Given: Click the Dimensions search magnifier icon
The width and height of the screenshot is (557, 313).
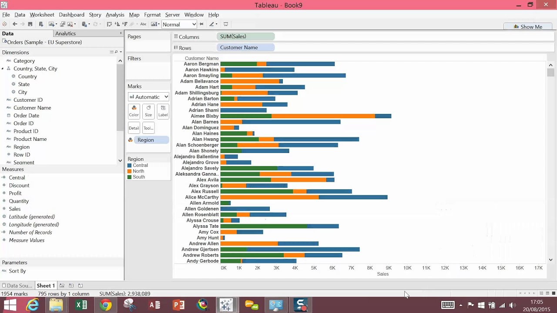Looking at the screenshot, I should (116, 52).
